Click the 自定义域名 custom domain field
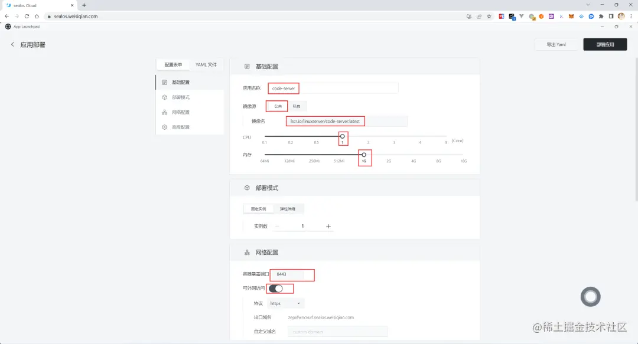The height and width of the screenshot is (344, 638). 338,332
